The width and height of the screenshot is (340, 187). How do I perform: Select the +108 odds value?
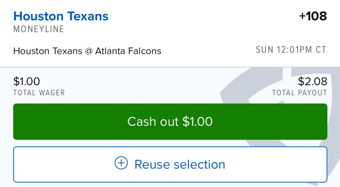[313, 16]
